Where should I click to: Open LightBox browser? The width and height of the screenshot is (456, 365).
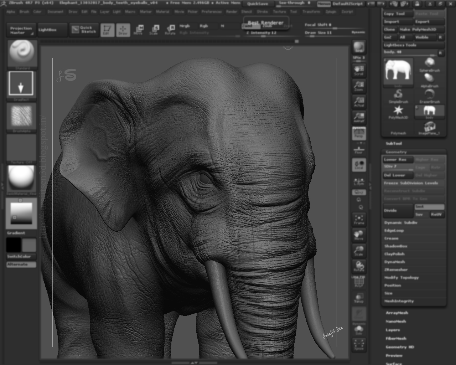(x=52, y=30)
